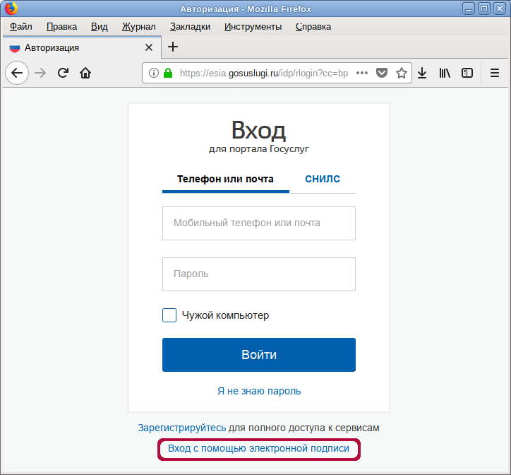Screen dimensions: 511x475
Task: Open the Справка menu
Action: (x=313, y=26)
